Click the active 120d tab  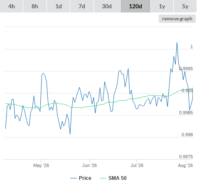pyautogui.click(x=135, y=6)
